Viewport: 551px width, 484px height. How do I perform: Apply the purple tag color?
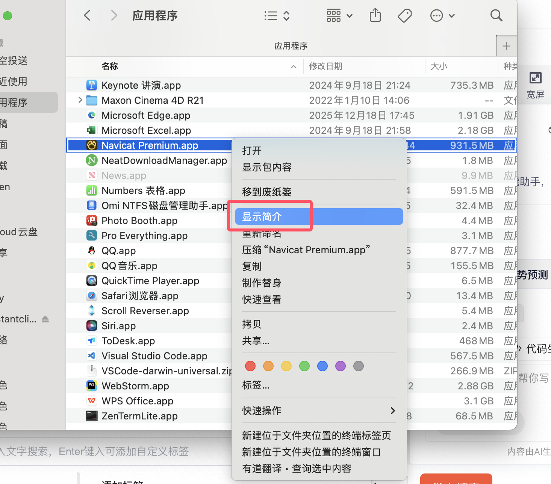point(341,366)
